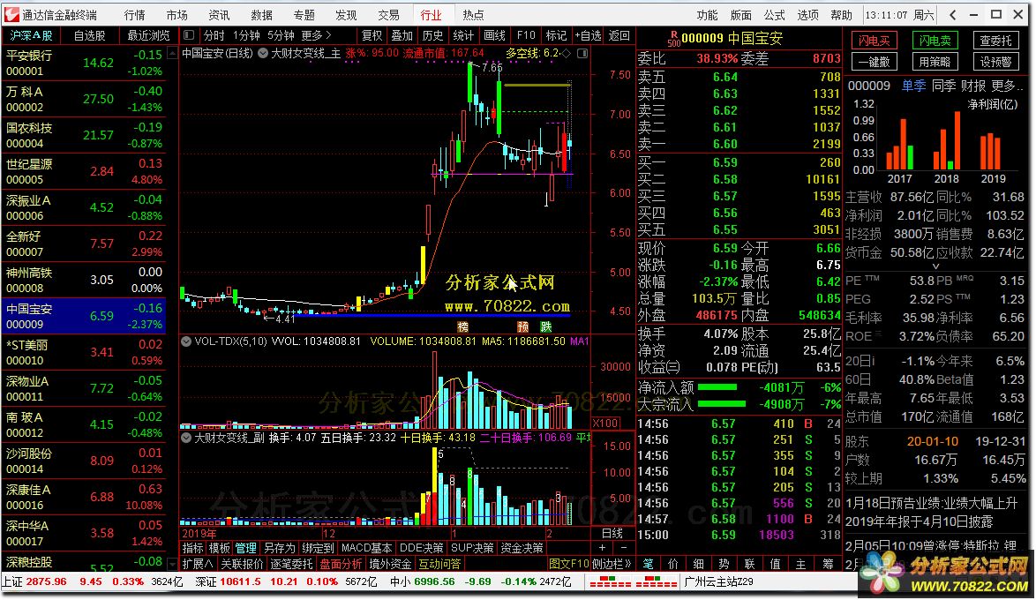1036x600 pixels.
Task: Open dropdown icon next to 大财女变线_副 indicator
Action: (x=186, y=438)
